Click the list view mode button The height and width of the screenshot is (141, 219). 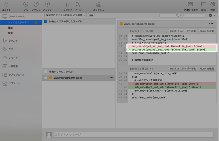pos(91,15)
